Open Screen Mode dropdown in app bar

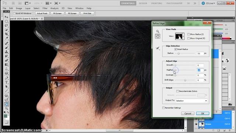tap(58, 3)
